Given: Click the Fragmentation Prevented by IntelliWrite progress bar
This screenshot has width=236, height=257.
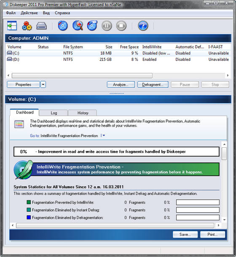Looking at the screenshot, I should 198,202.
